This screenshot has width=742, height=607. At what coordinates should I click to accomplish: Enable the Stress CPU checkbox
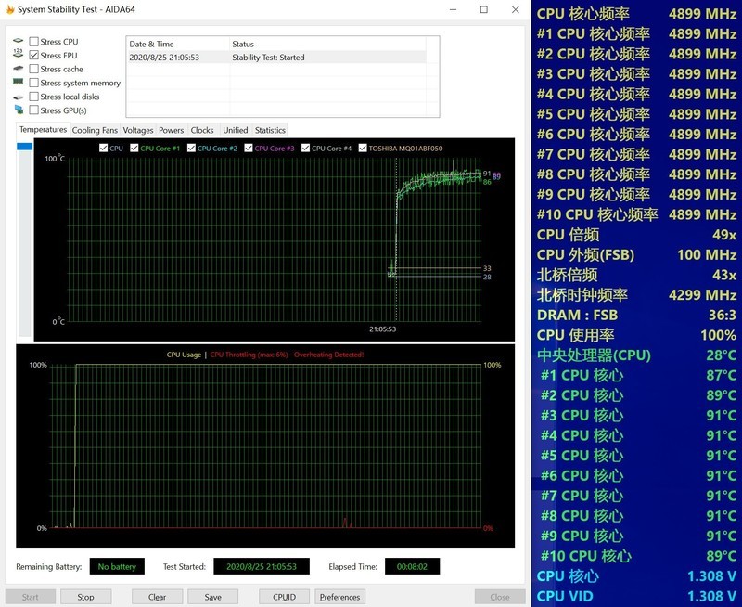(x=34, y=42)
